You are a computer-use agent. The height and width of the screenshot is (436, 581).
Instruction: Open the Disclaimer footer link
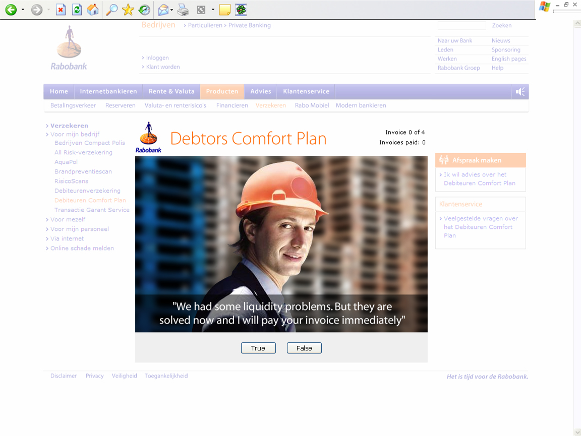click(x=64, y=376)
